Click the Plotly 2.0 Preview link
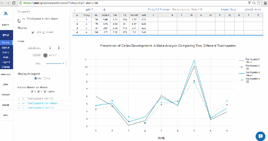This screenshot has height=141, width=268. [158, 9]
